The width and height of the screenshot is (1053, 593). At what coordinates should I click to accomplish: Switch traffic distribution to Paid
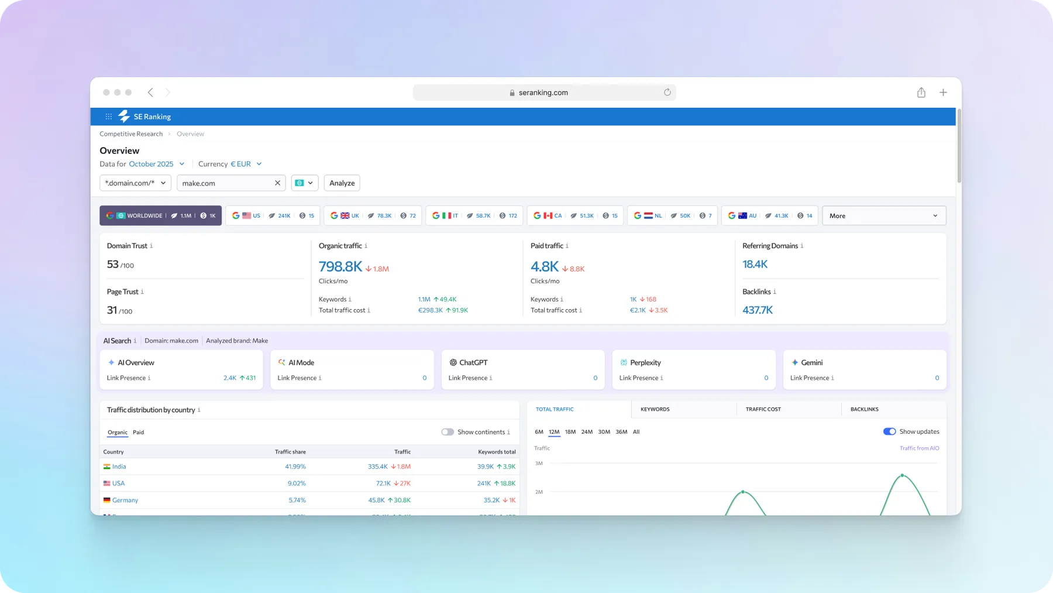(x=138, y=433)
